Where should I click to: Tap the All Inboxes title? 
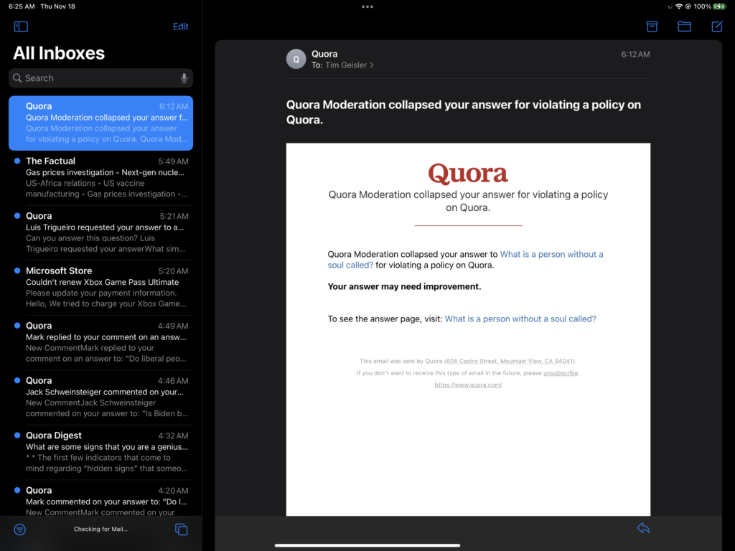tap(59, 53)
